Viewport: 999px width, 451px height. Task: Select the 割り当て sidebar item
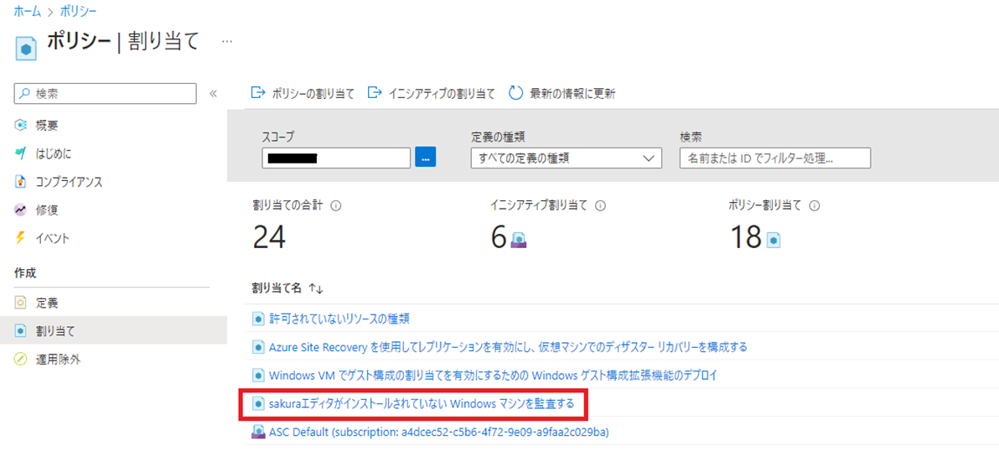coord(113,330)
